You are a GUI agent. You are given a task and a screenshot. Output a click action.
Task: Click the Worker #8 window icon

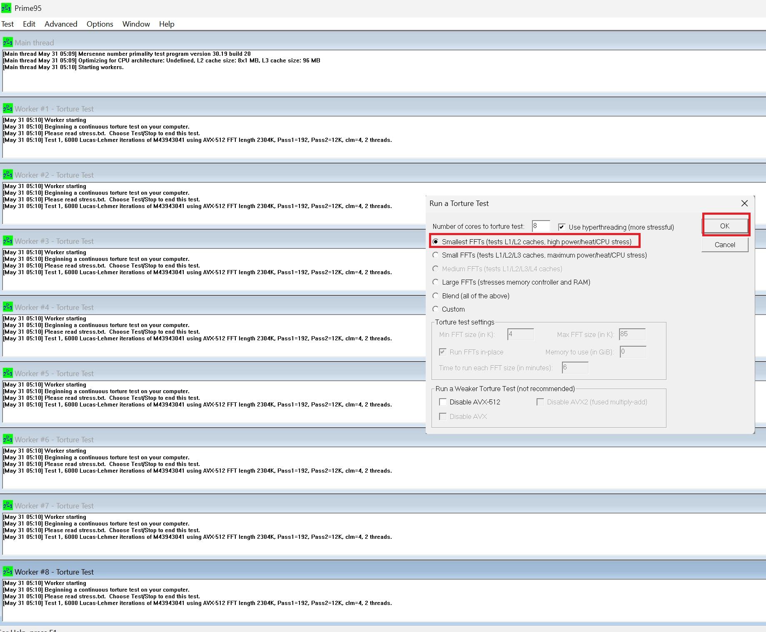(x=7, y=571)
